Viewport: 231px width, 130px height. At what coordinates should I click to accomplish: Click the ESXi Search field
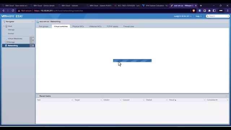pos(218,16)
